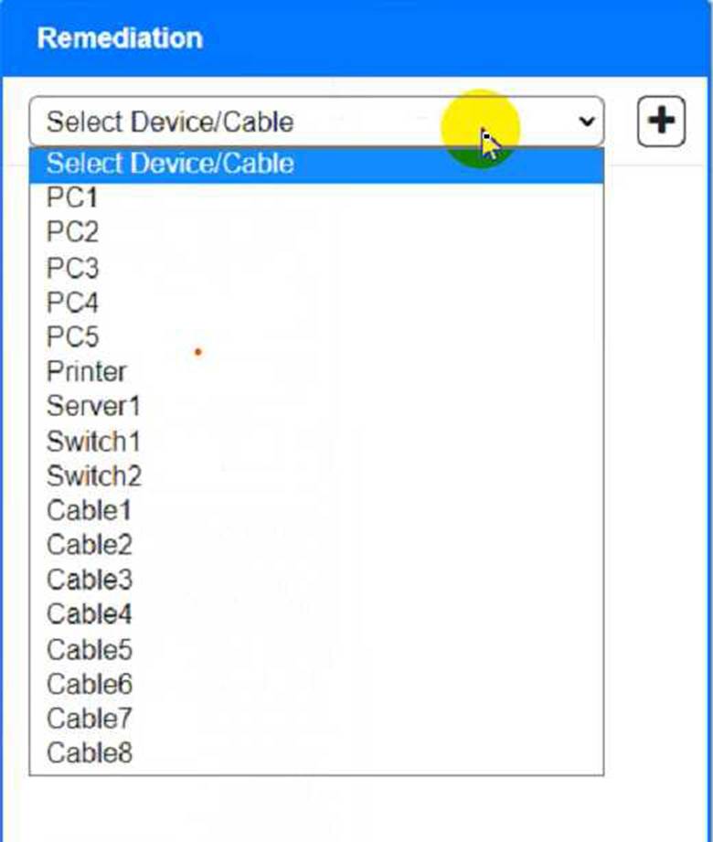Pick Switch1 from the options

(317, 442)
